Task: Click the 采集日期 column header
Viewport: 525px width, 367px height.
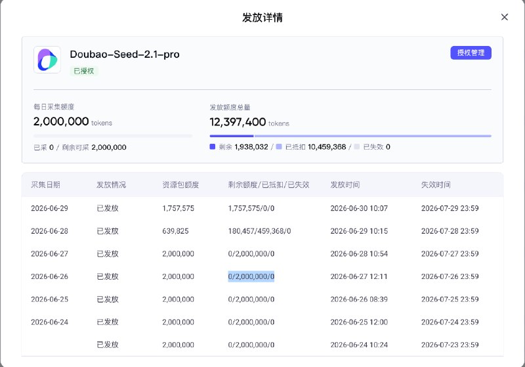Action: pyautogui.click(x=45, y=185)
